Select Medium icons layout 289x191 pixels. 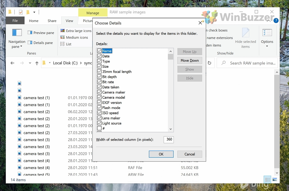tap(74, 37)
